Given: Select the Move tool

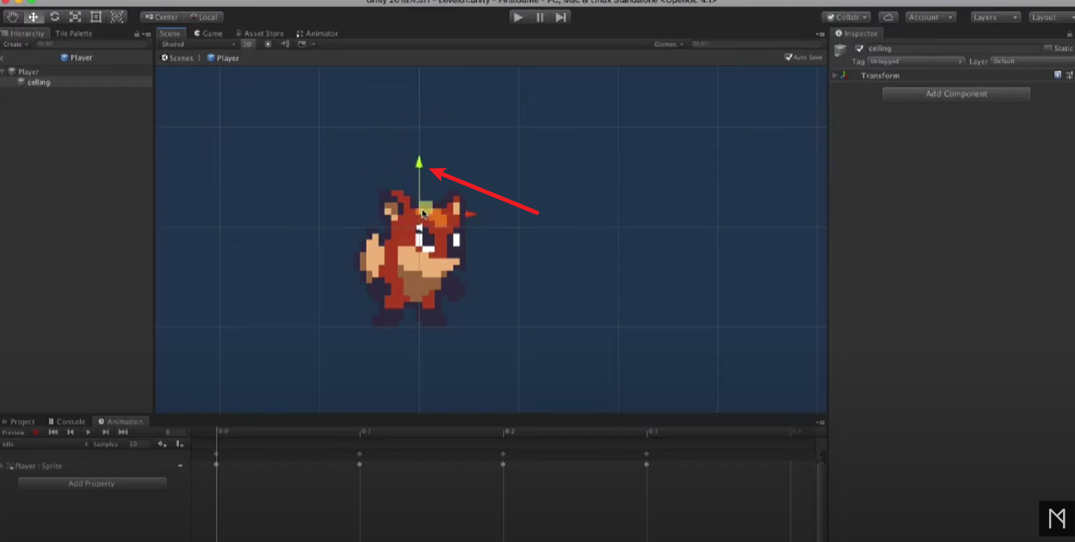Looking at the screenshot, I should tap(34, 17).
